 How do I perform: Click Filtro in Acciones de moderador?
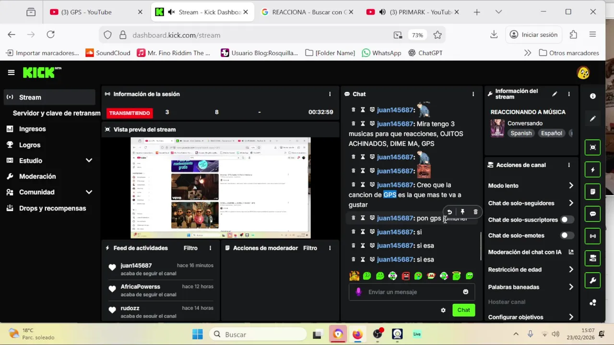310,248
